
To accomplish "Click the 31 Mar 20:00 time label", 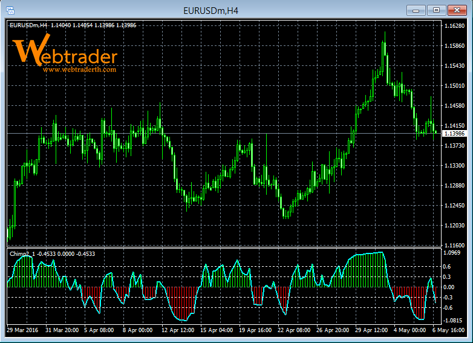I will coord(62,330).
